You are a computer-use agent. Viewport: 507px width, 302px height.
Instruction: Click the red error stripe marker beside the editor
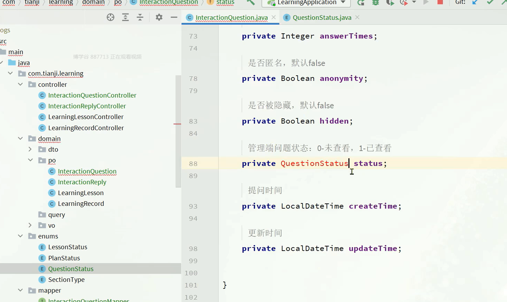(177, 124)
